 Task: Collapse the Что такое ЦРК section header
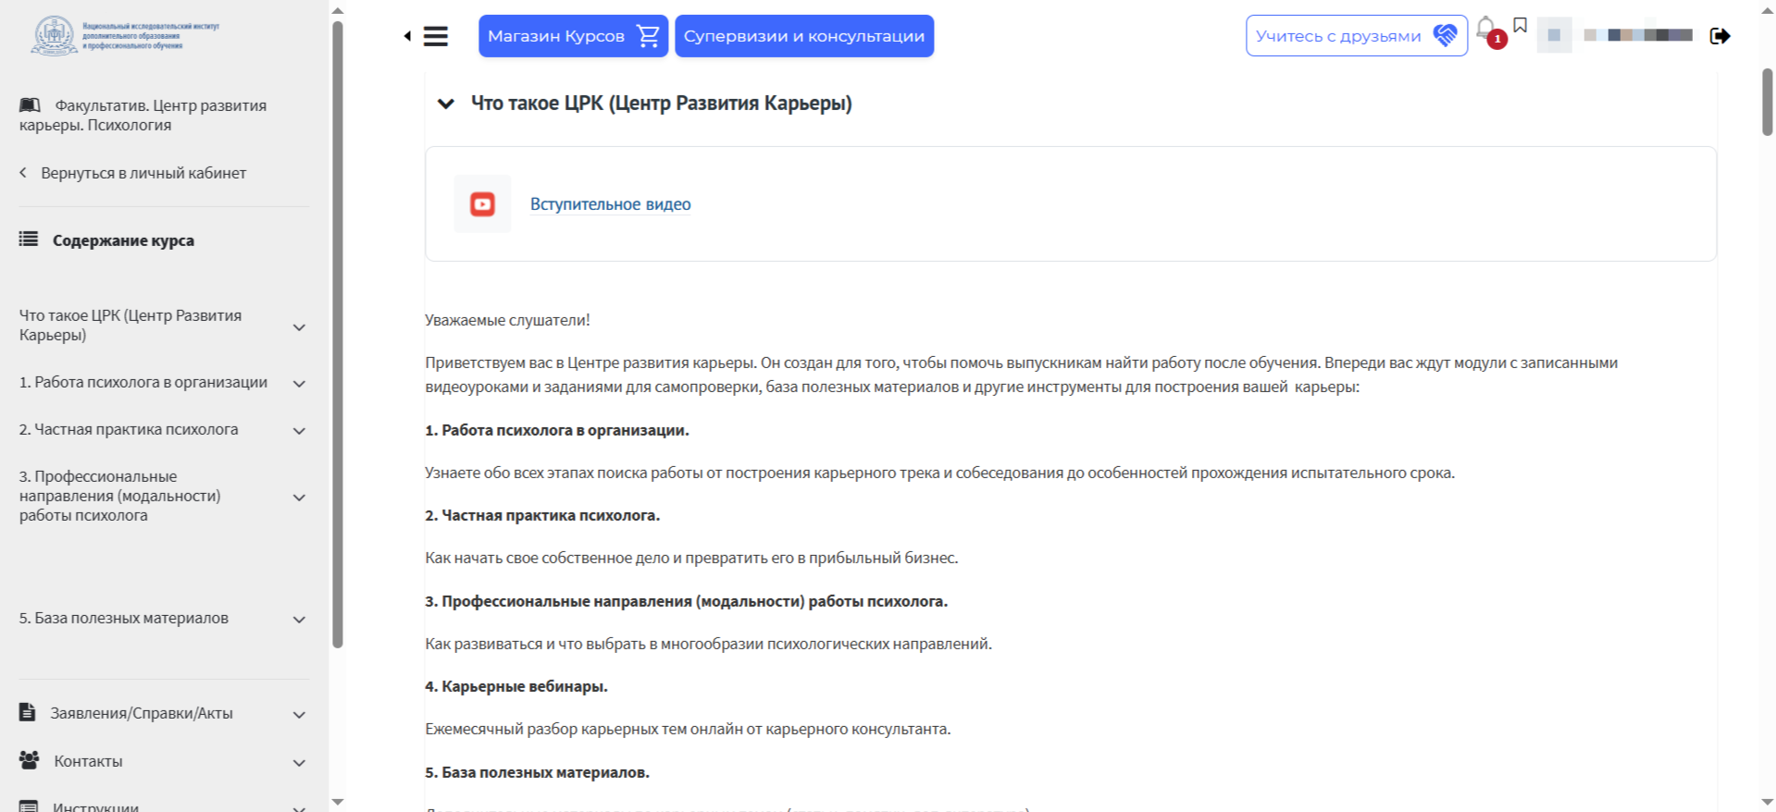[x=445, y=104]
